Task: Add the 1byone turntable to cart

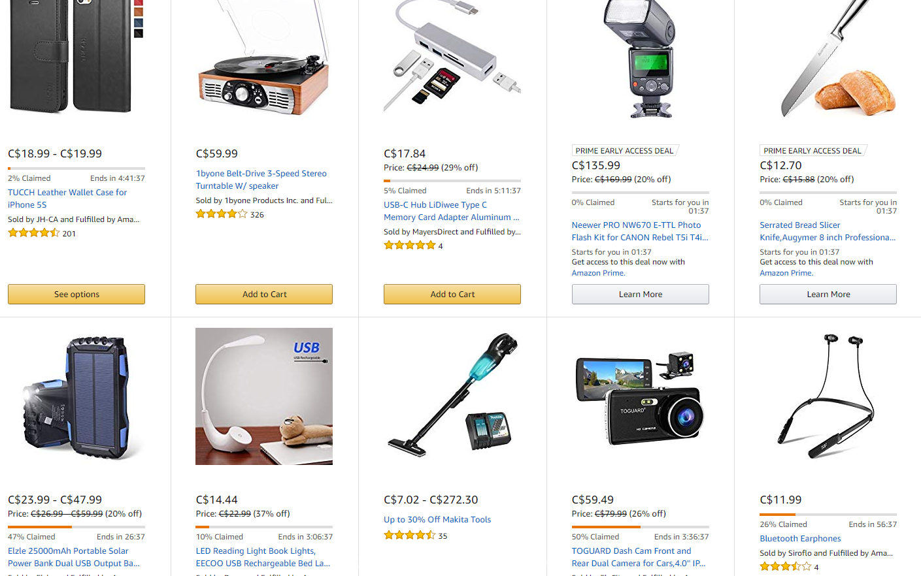Action: pyautogui.click(x=264, y=294)
